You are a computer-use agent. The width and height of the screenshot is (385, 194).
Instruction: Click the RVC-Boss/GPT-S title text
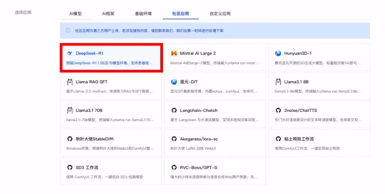[199, 168]
